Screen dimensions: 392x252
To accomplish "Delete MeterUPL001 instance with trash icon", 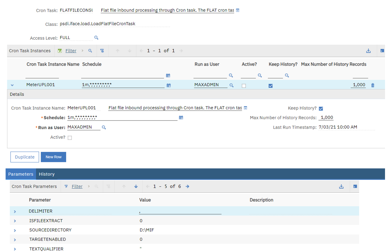I will click(x=372, y=85).
